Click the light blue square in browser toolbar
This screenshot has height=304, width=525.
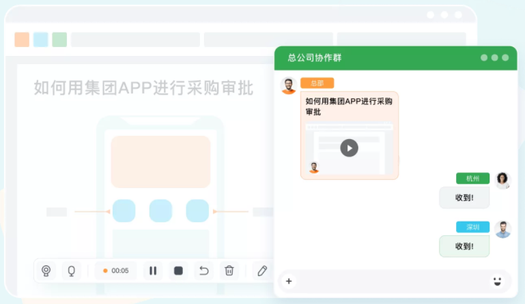click(x=40, y=40)
